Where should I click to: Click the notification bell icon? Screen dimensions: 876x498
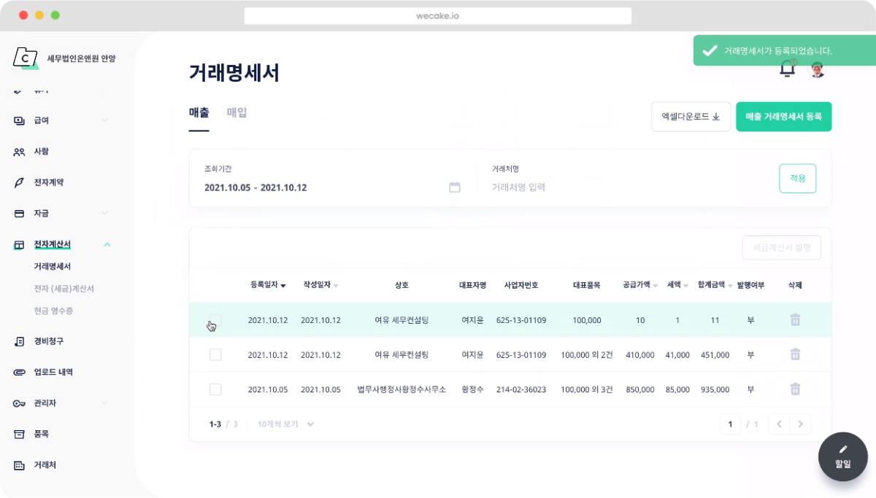pos(787,69)
